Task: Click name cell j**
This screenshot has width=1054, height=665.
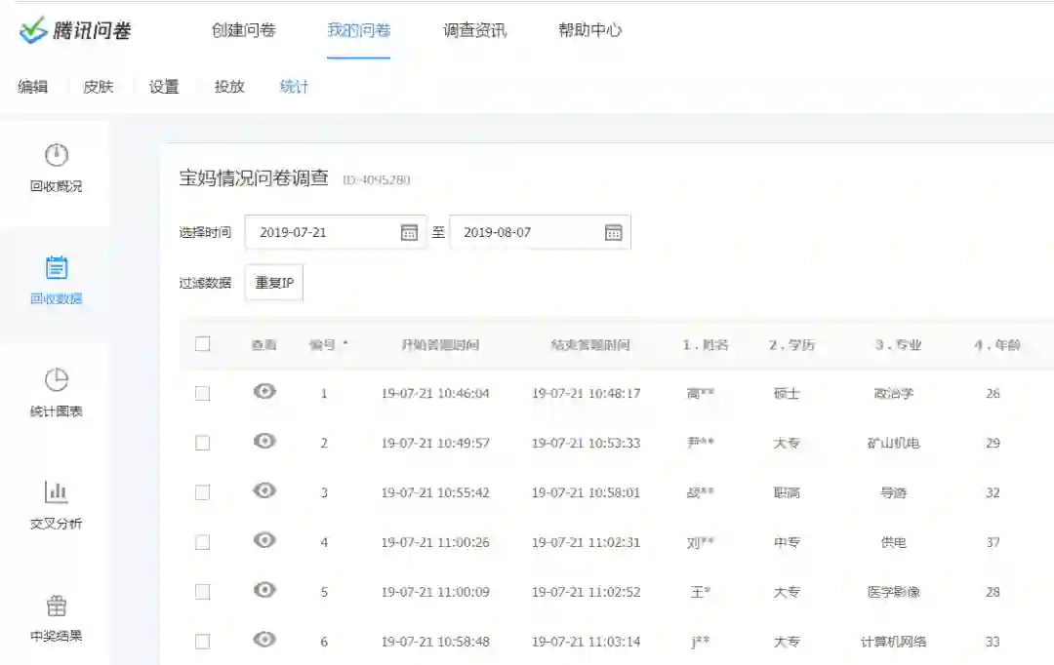Action: click(701, 643)
